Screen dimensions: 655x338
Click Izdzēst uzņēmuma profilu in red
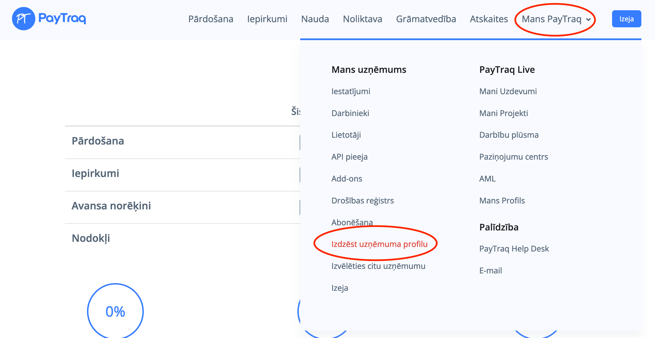tap(379, 244)
